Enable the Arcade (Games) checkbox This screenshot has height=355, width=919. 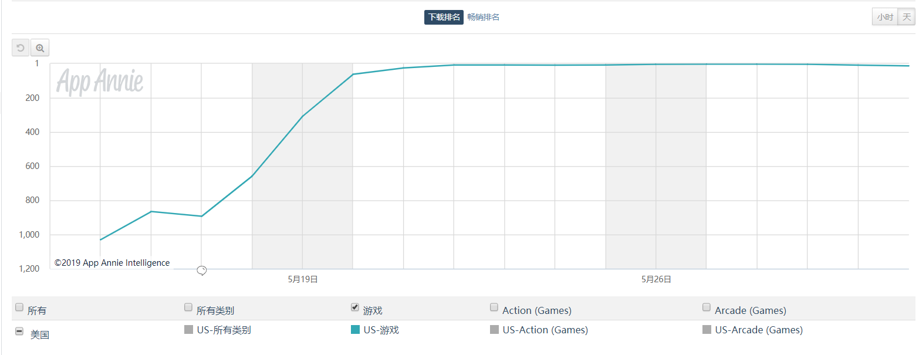point(707,307)
